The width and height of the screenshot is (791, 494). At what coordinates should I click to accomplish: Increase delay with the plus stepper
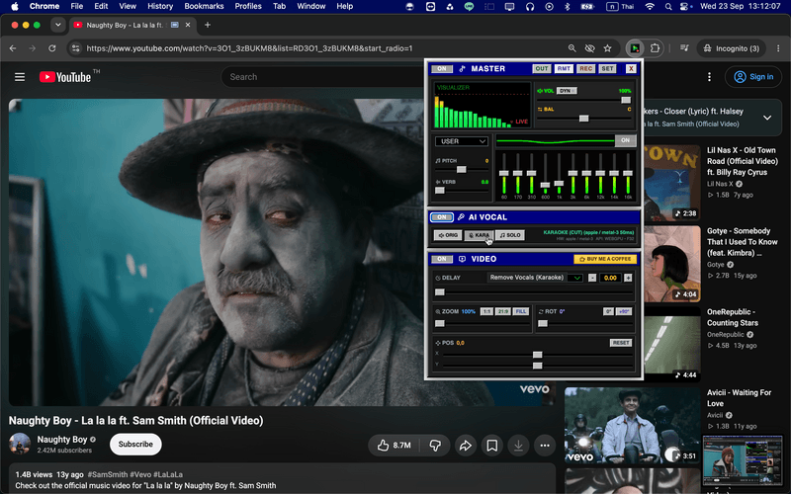tap(628, 278)
